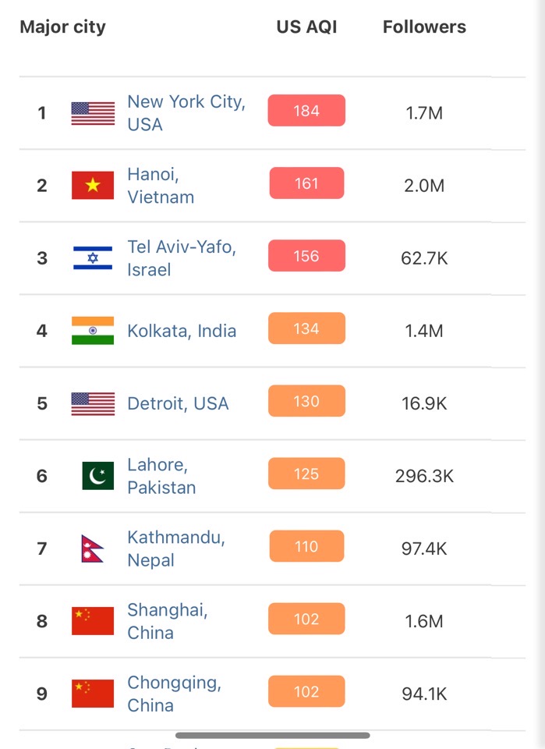Click the red 184 AQI badge
The width and height of the screenshot is (545, 749).
[x=306, y=111]
